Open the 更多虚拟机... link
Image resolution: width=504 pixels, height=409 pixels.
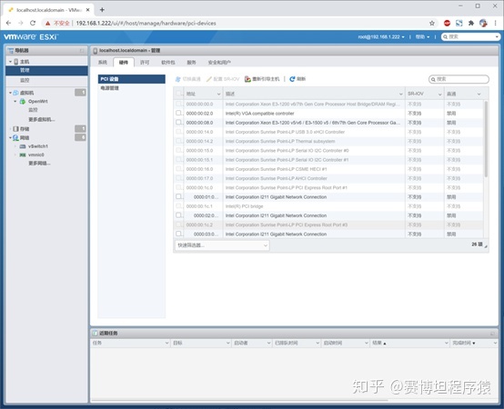pyautogui.click(x=42, y=119)
